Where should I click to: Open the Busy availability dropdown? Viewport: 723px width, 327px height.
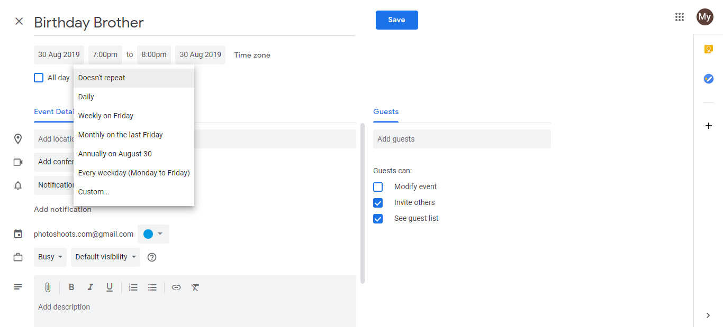(50, 257)
